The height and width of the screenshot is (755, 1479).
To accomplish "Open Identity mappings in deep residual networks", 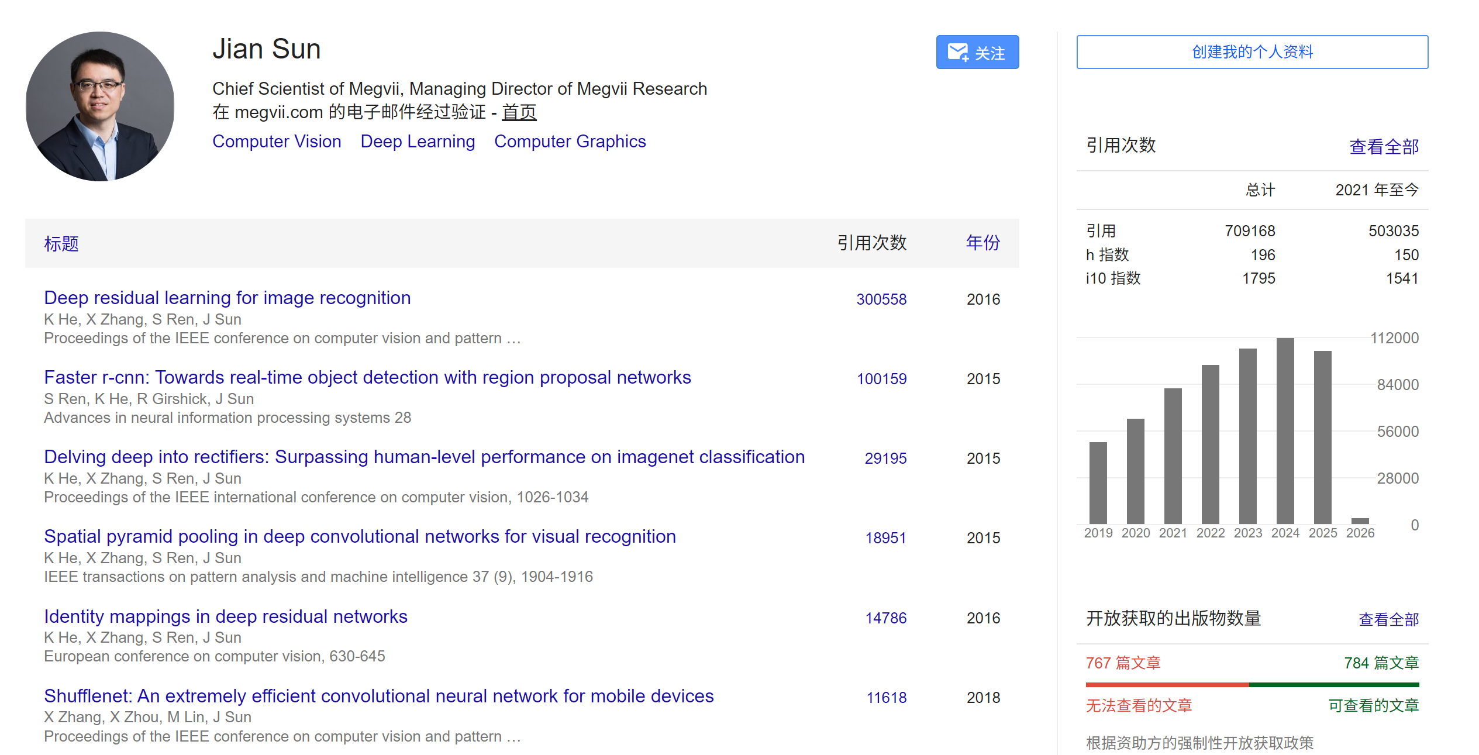I will (226, 616).
